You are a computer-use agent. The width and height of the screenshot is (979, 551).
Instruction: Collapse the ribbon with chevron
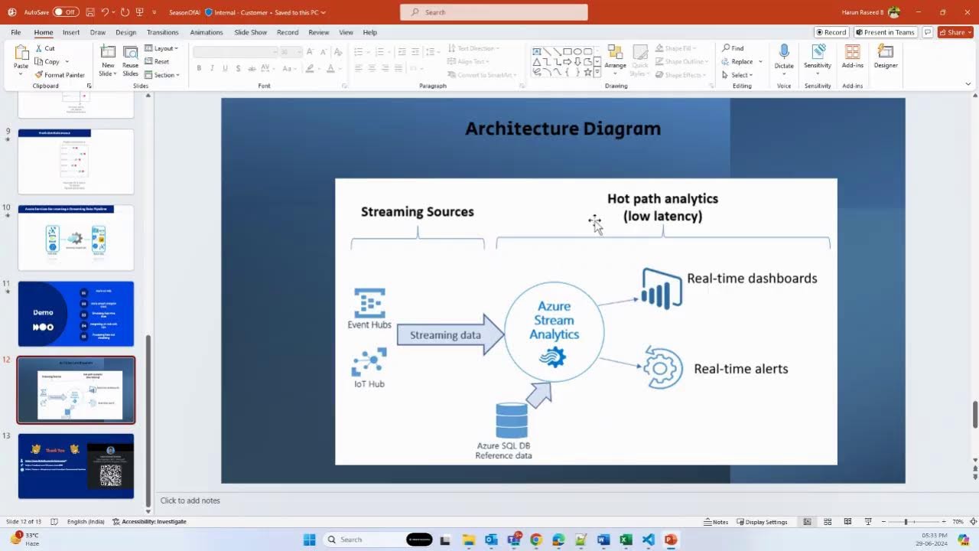[x=968, y=85]
